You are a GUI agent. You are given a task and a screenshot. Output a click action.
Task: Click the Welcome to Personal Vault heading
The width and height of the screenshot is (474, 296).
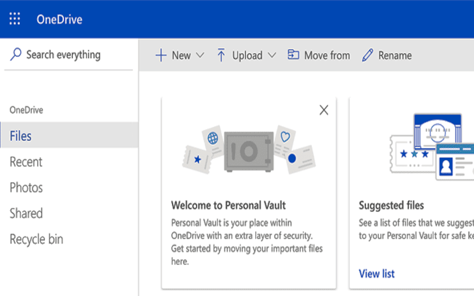(228, 205)
